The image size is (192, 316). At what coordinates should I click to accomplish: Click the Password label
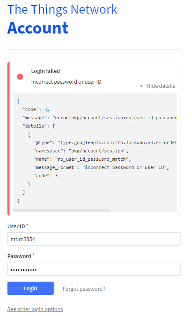coord(19,256)
